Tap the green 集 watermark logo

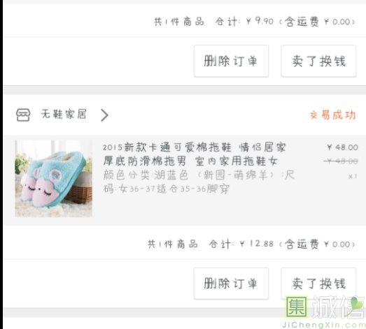(297, 307)
